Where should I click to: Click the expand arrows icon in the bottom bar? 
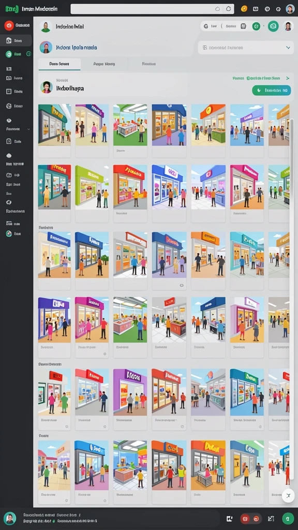coord(271,519)
